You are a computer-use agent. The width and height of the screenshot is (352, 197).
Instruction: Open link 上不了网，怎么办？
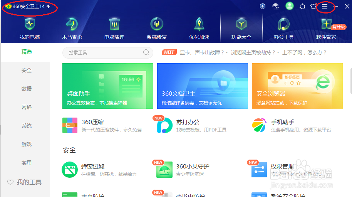coord(304,52)
